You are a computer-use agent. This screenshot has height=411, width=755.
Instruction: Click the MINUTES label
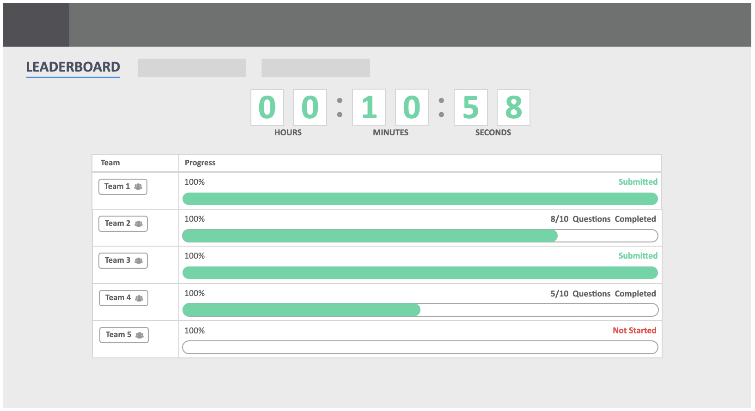(x=390, y=133)
